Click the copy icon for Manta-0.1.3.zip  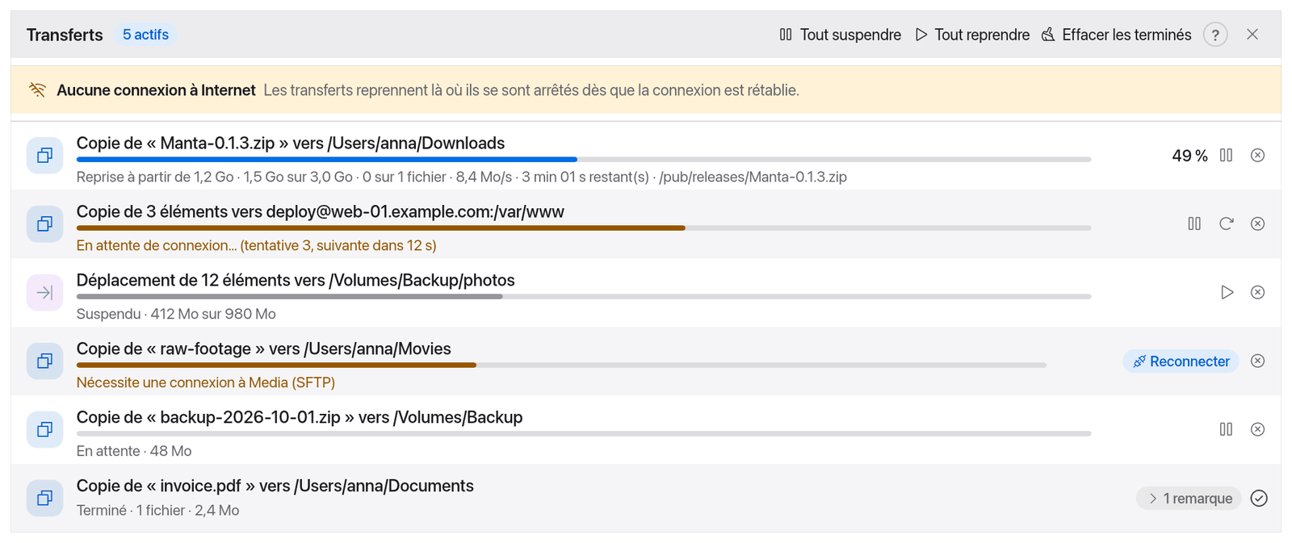[x=45, y=156]
